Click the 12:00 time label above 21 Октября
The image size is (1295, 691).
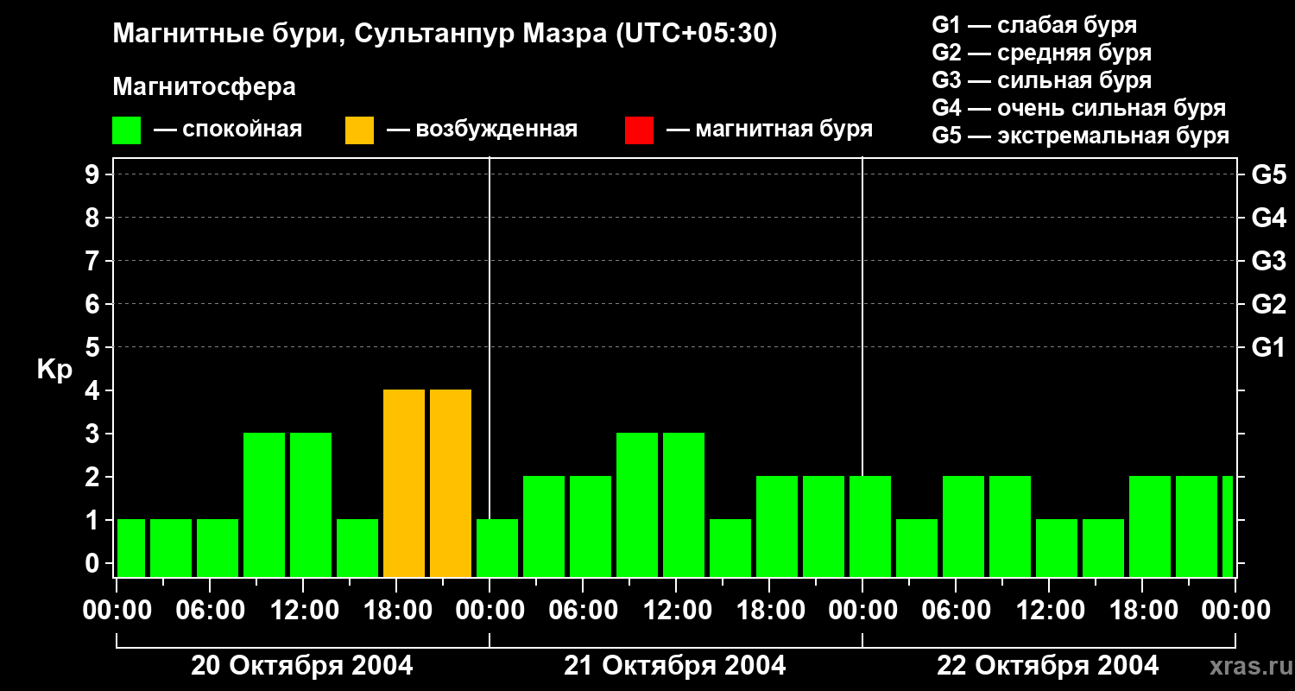pos(676,610)
